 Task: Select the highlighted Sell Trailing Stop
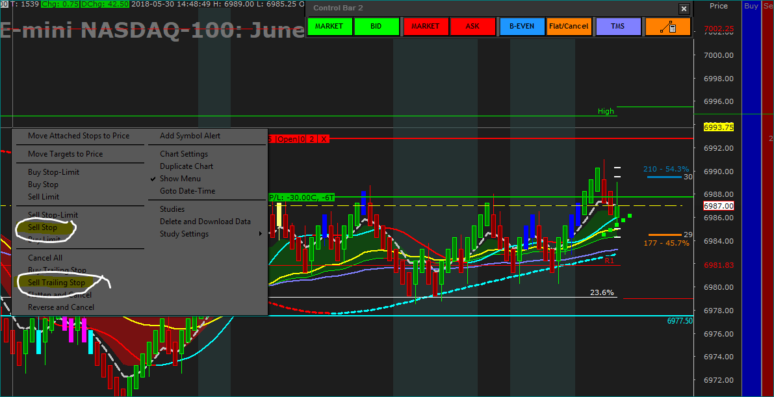click(x=57, y=283)
